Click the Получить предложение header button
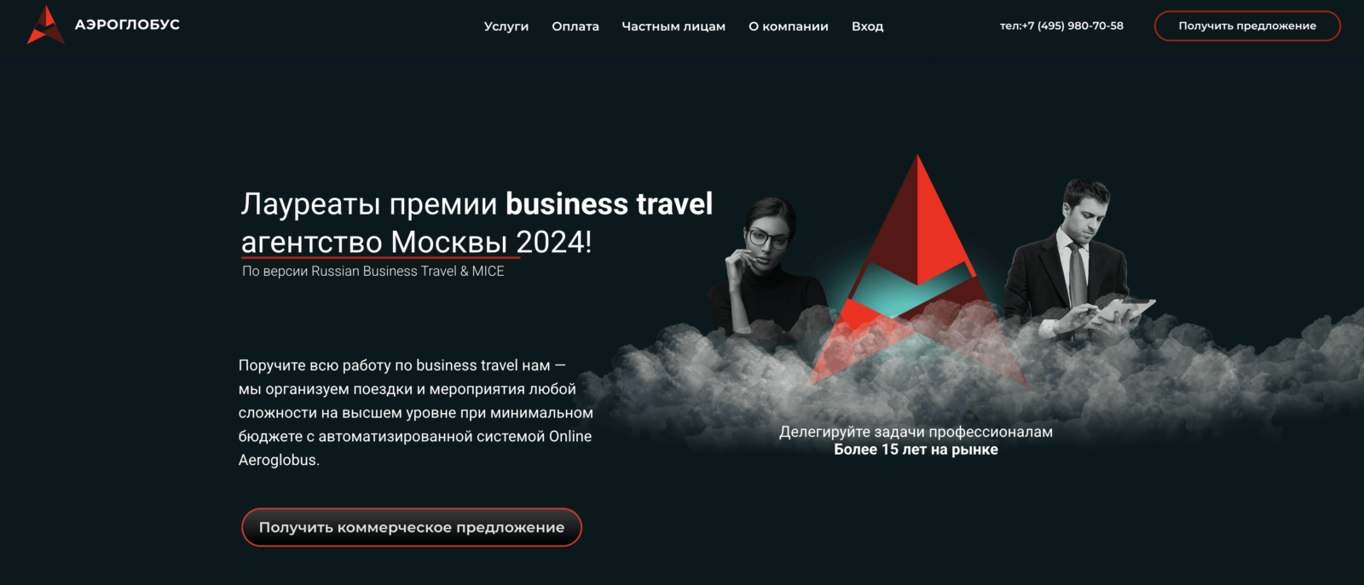Viewport: 1364px width, 585px height. tap(1247, 26)
